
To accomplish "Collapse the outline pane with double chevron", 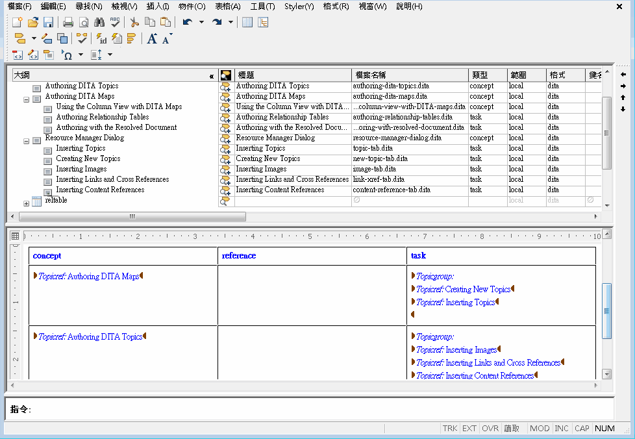I will tap(212, 76).
